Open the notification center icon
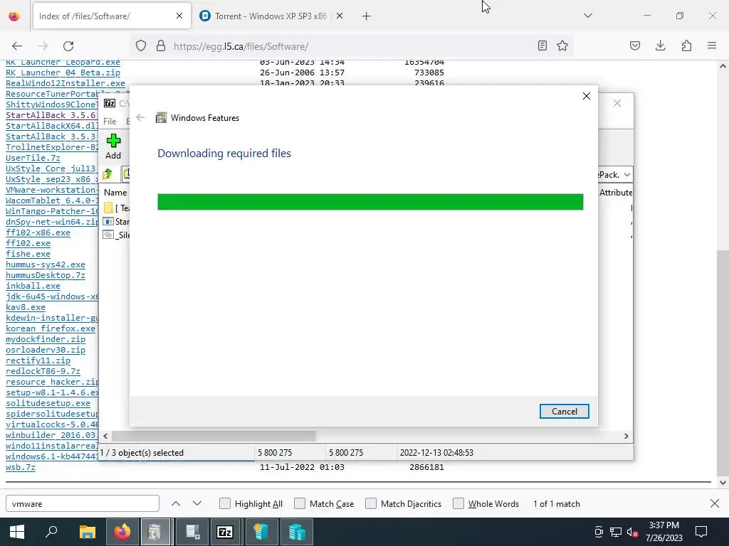Viewport: 729px width, 546px height. point(701,532)
